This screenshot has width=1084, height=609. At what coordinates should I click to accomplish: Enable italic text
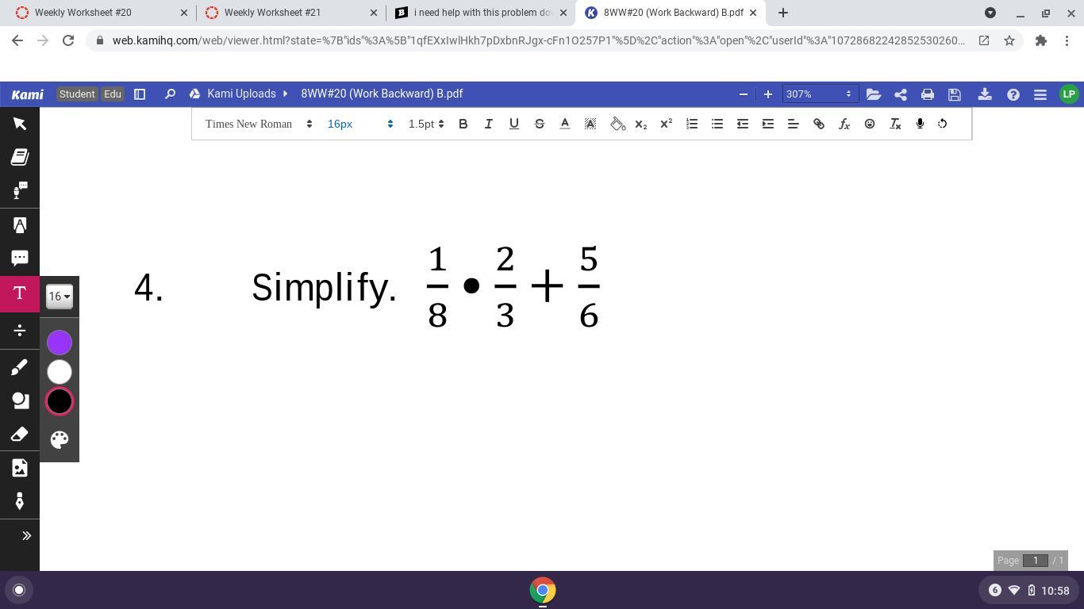pos(488,124)
